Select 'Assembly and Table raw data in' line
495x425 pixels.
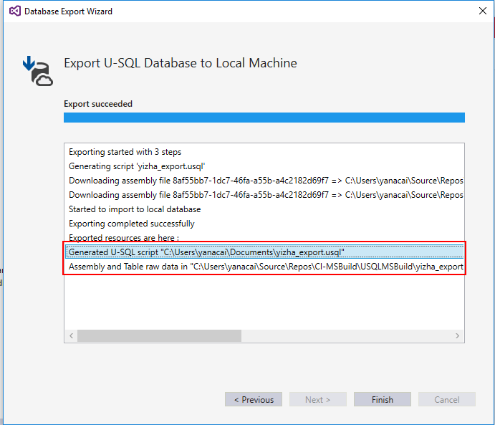pyautogui.click(x=264, y=267)
